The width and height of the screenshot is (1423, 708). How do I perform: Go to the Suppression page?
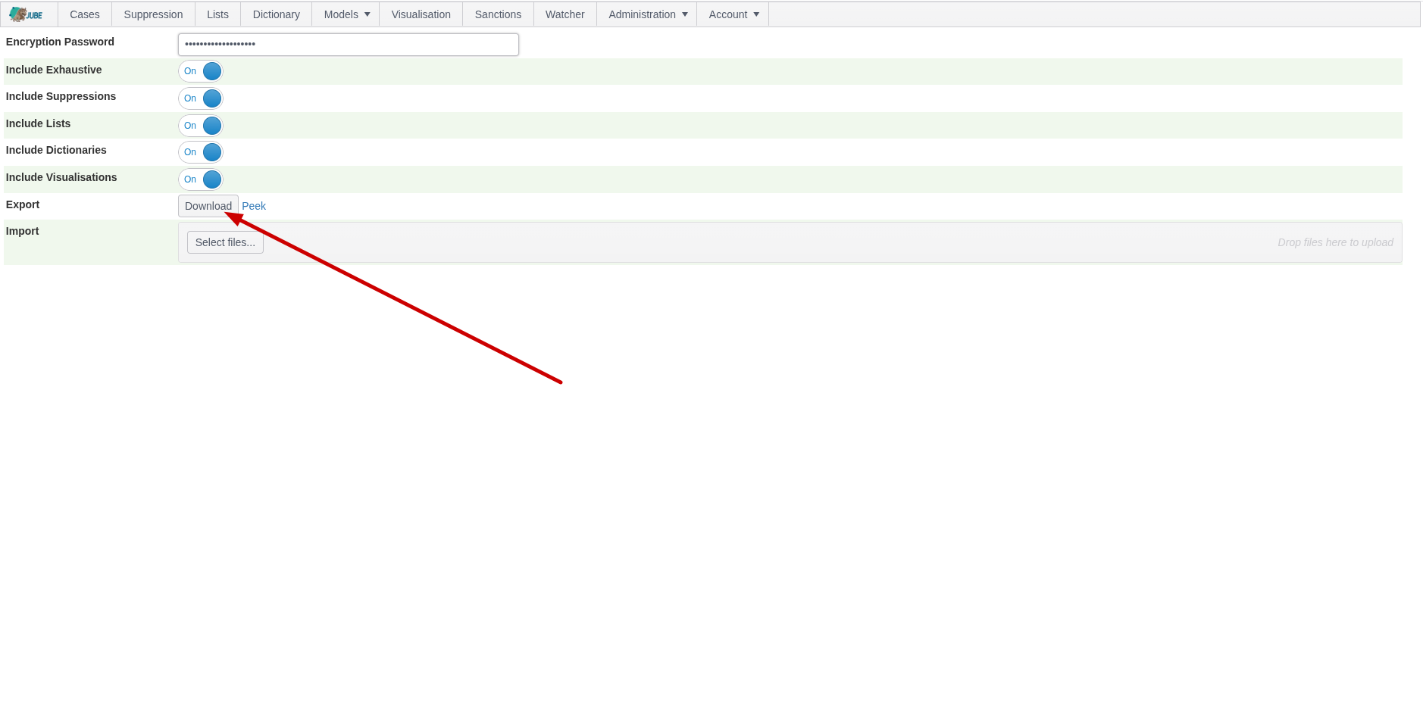(x=153, y=14)
